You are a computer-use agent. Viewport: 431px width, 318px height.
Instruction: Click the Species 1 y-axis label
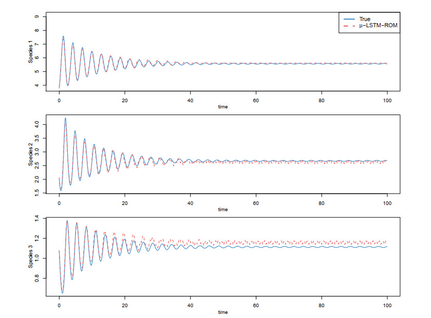31,52
